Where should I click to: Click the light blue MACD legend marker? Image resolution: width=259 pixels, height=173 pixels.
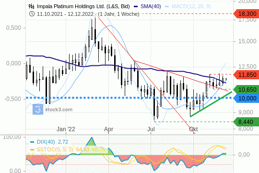point(167,7)
